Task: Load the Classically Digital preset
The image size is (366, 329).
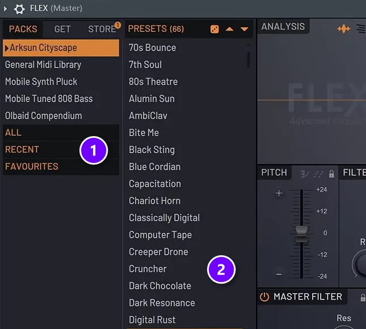Action: coord(164,218)
